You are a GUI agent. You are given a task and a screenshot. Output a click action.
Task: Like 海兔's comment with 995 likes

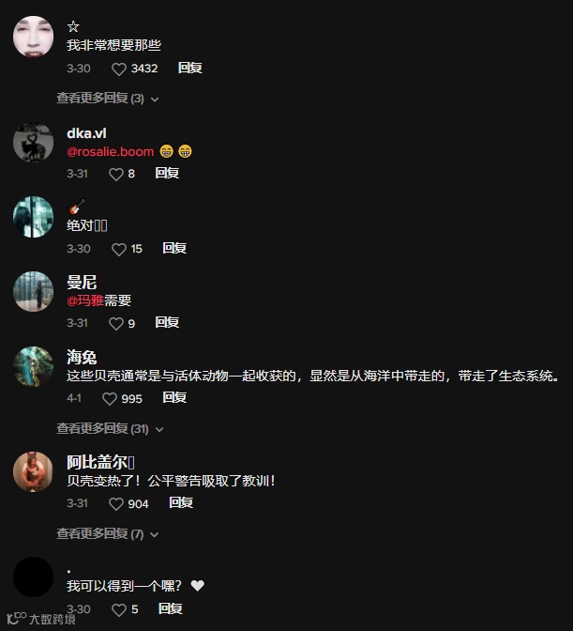(x=110, y=399)
